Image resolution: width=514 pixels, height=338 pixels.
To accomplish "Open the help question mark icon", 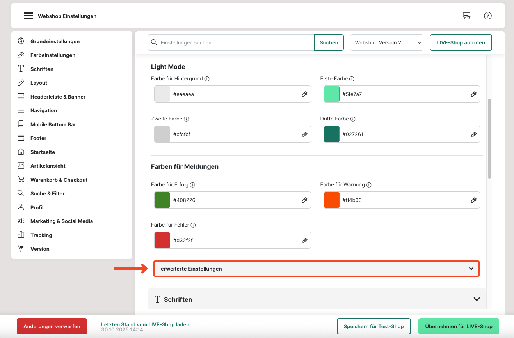I will [488, 16].
